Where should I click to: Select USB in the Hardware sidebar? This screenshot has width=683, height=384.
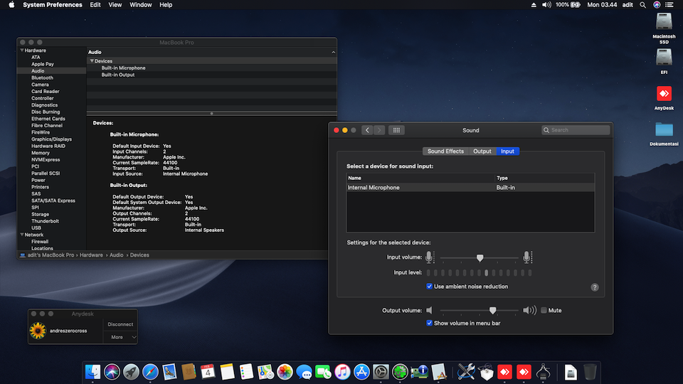(36, 228)
